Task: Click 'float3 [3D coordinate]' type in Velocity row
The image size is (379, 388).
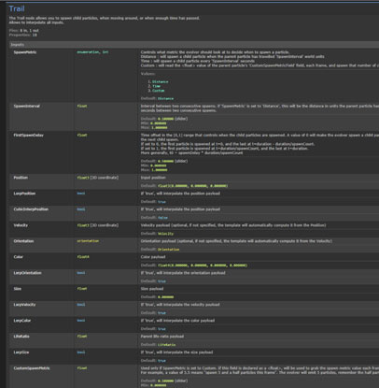Action: tap(98, 225)
